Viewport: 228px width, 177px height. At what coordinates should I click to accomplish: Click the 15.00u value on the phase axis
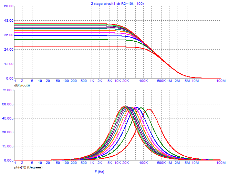coord(8,146)
